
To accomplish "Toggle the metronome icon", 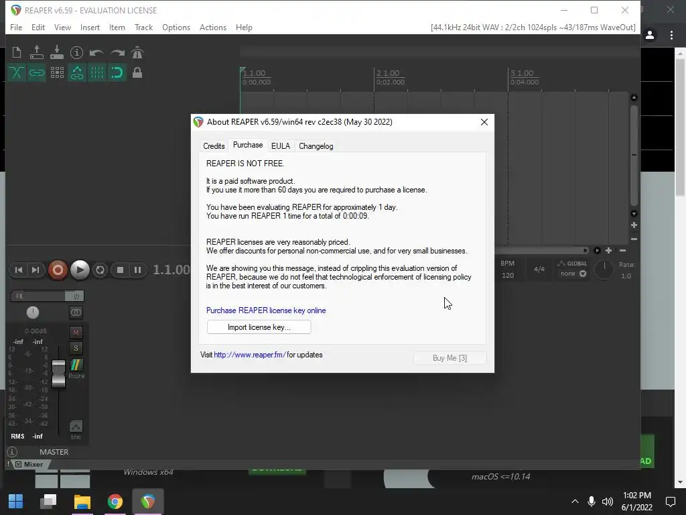I will (137, 52).
